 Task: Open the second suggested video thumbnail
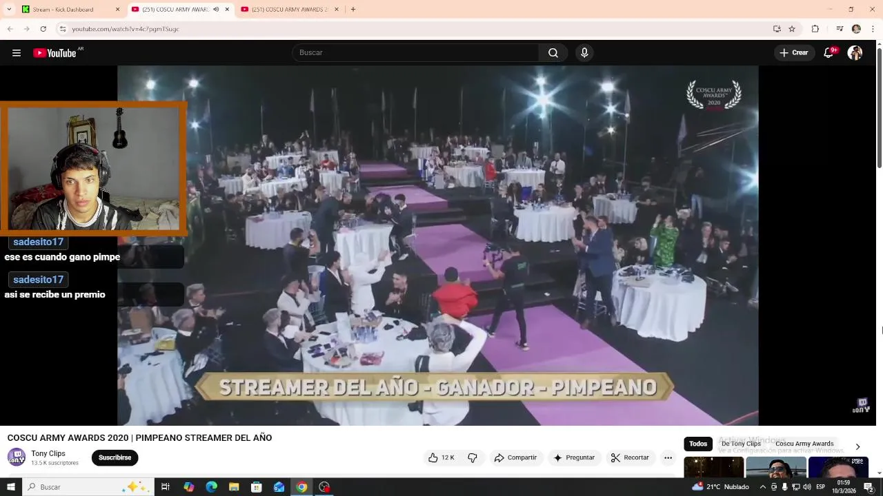click(776, 467)
